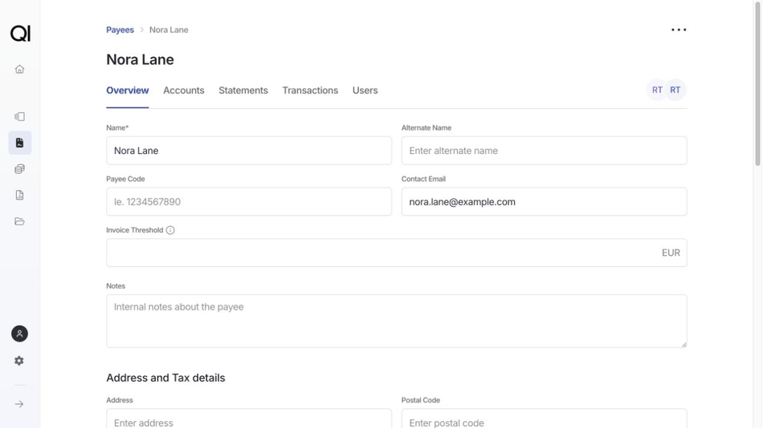This screenshot has width=771, height=433.
Task: Open the panel layout icon in sidebar
Action: click(19, 116)
